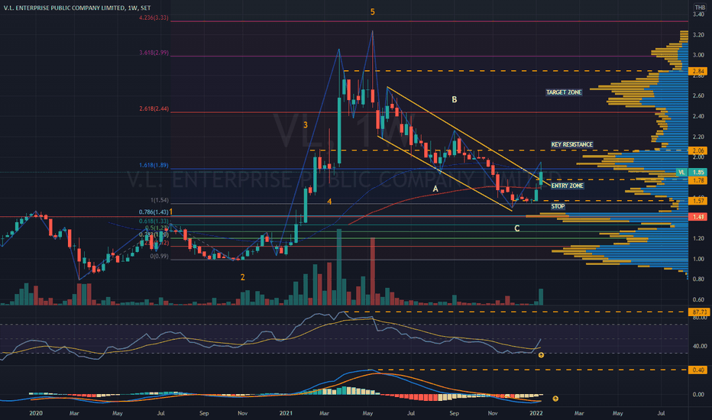712x420 pixels.
Task: Click the 2021 label on time axis
Action: (286, 413)
